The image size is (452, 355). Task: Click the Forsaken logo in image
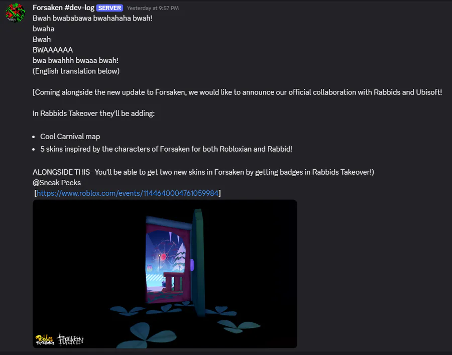click(70, 340)
